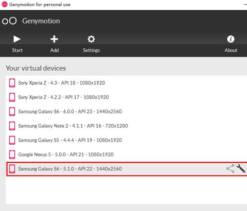Click the "Your virtual devices" heading
Viewport: 247px width, 211px height.
click(36, 68)
